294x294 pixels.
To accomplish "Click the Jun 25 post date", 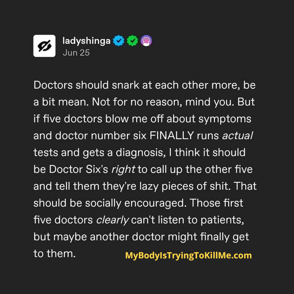I will tap(76, 53).
